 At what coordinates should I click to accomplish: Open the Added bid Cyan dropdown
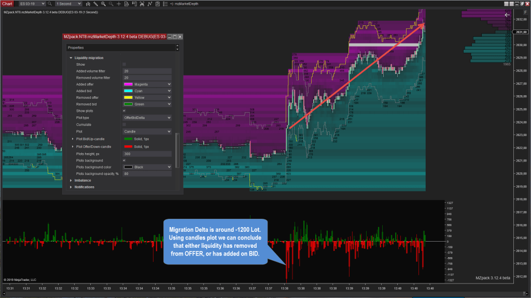click(147, 91)
